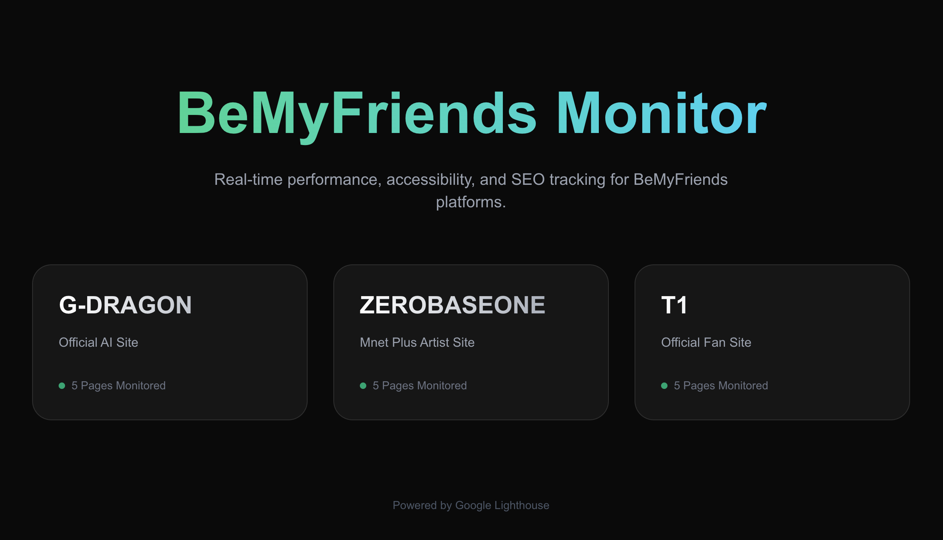Select the ZEROBASEONE card title
This screenshot has height=540, width=943.
pyautogui.click(x=452, y=305)
